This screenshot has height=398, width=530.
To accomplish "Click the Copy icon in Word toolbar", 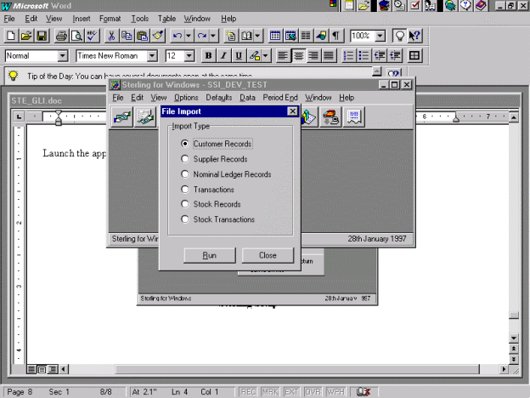I will click(127, 36).
